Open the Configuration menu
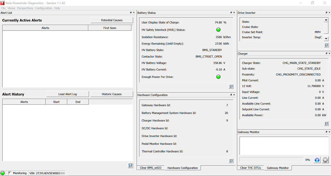This screenshot has width=331, height=176. click(44, 8)
